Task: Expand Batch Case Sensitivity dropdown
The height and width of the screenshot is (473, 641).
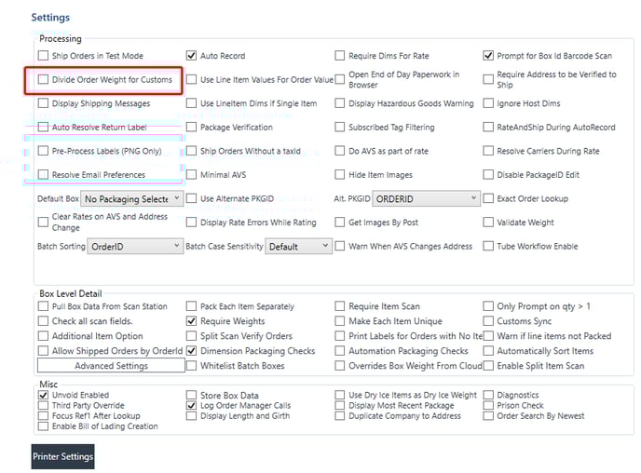Action: click(x=298, y=247)
